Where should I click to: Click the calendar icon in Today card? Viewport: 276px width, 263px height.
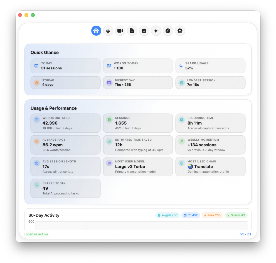point(36,66)
